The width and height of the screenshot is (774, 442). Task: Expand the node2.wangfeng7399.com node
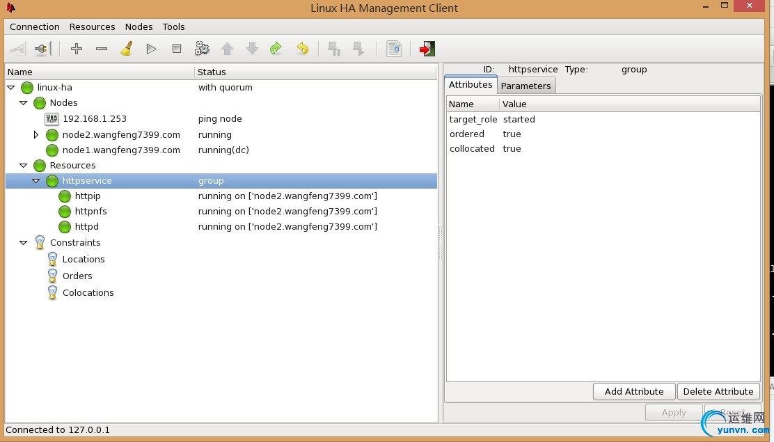pos(36,135)
